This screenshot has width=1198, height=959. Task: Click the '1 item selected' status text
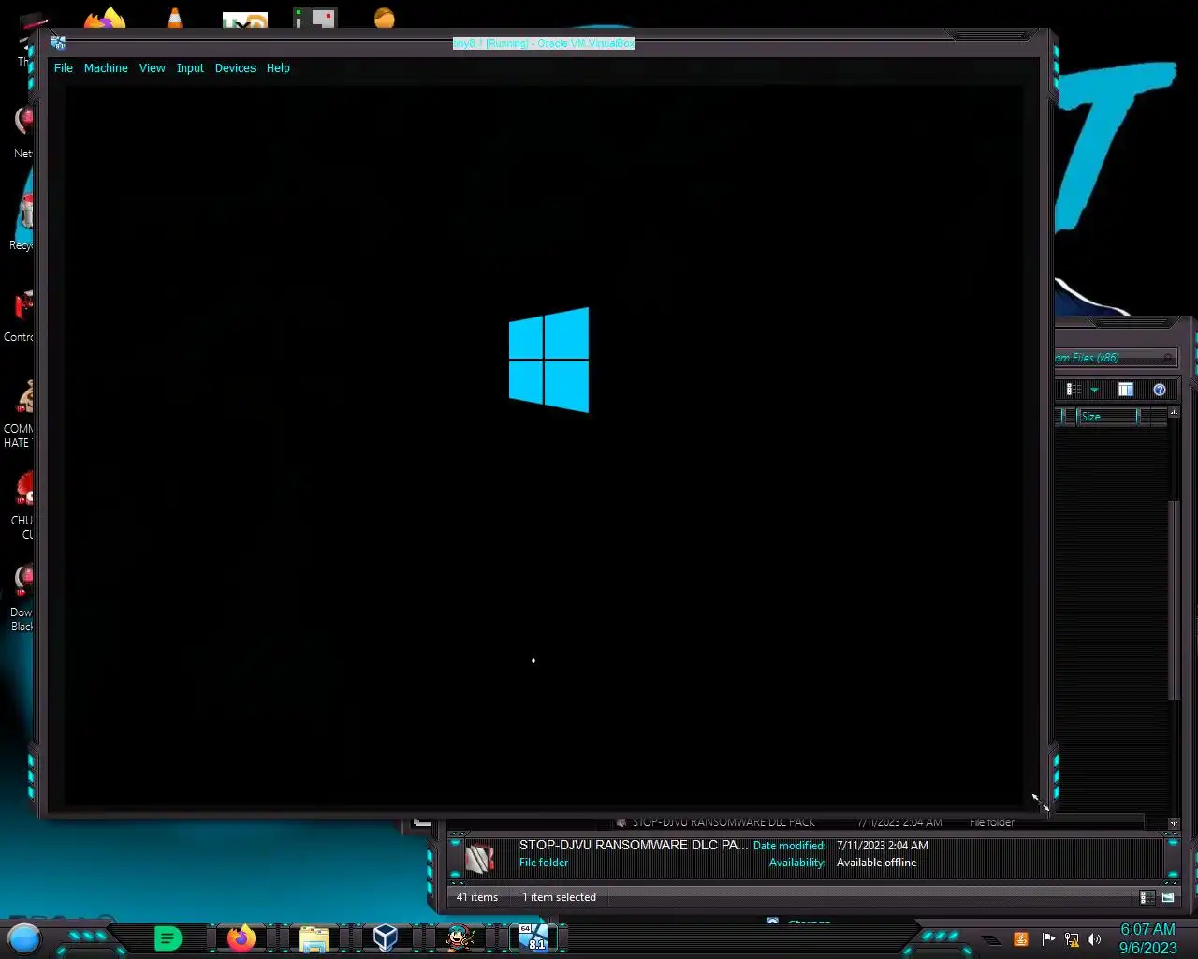[x=559, y=897]
